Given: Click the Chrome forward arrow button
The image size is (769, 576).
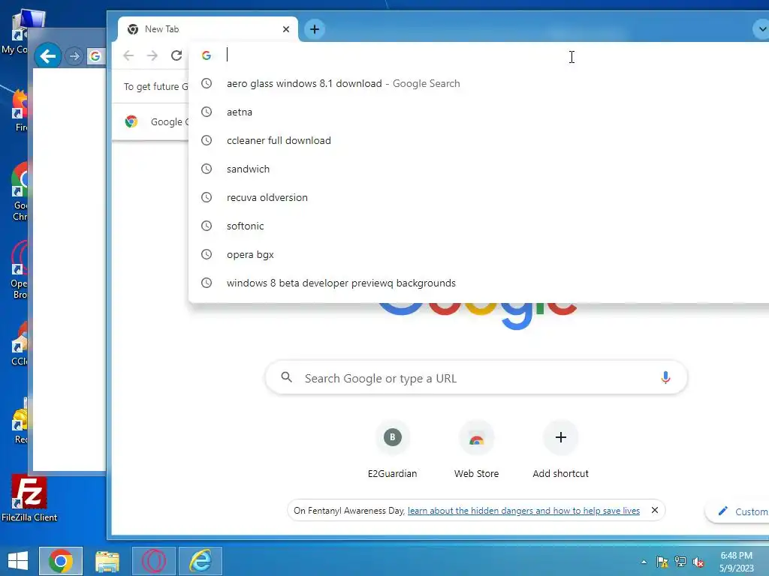Looking at the screenshot, I should (x=152, y=55).
